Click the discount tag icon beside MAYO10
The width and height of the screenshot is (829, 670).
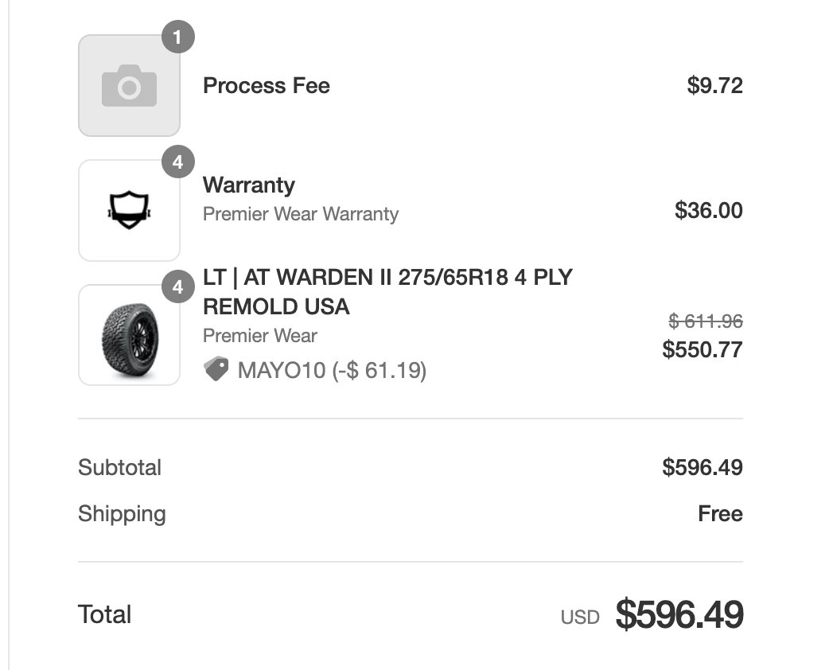pyautogui.click(x=216, y=369)
